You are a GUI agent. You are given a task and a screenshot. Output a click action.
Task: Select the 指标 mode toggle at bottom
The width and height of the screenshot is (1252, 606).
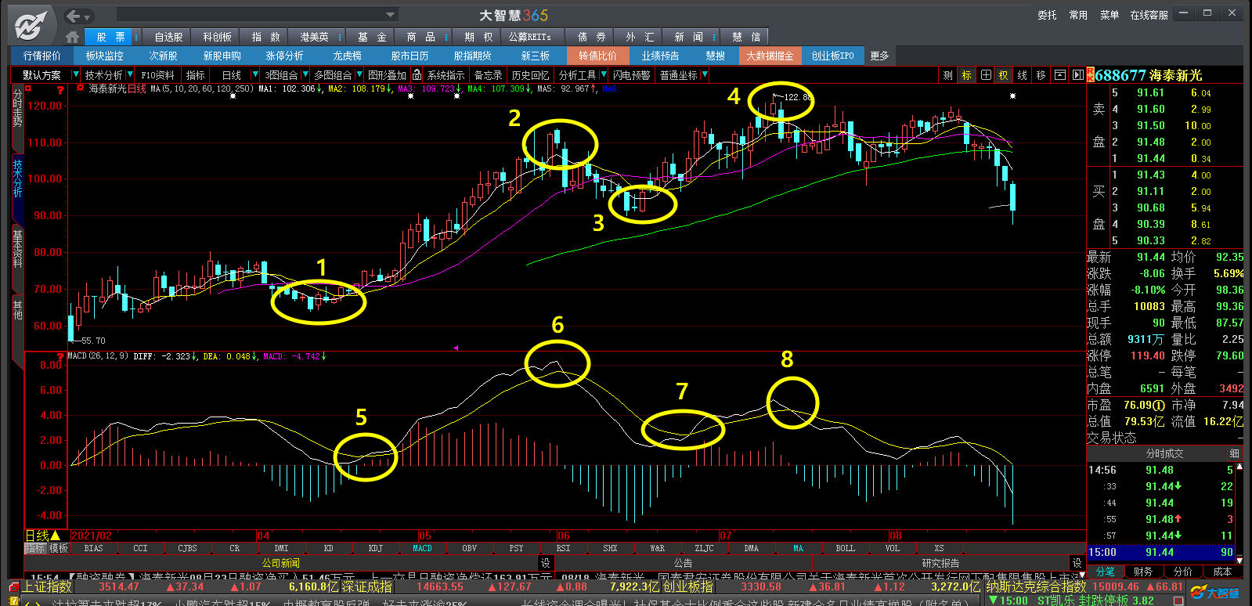pyautogui.click(x=35, y=549)
